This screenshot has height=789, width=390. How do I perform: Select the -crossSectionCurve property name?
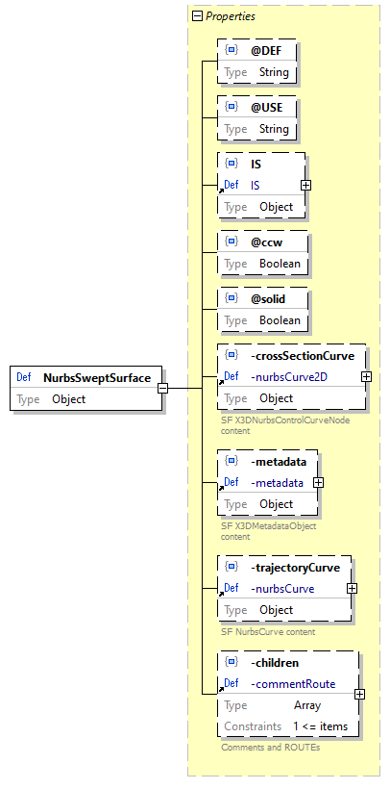[x=302, y=356]
